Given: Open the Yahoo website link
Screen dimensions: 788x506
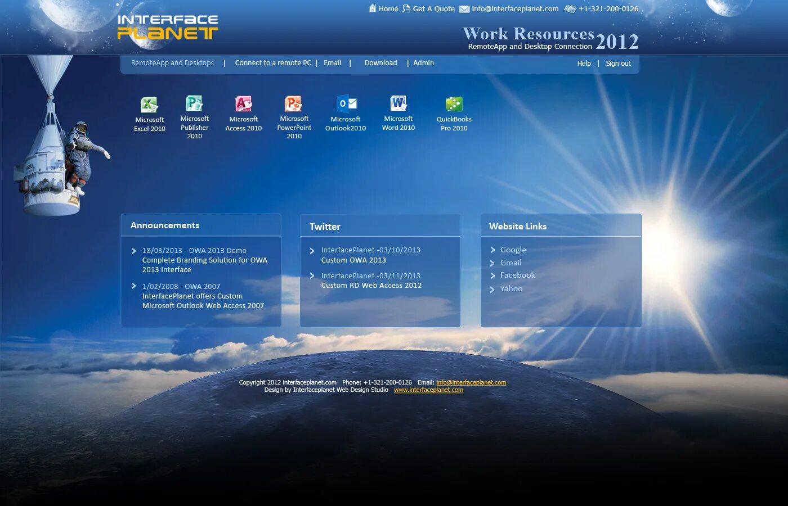Looking at the screenshot, I should [511, 288].
